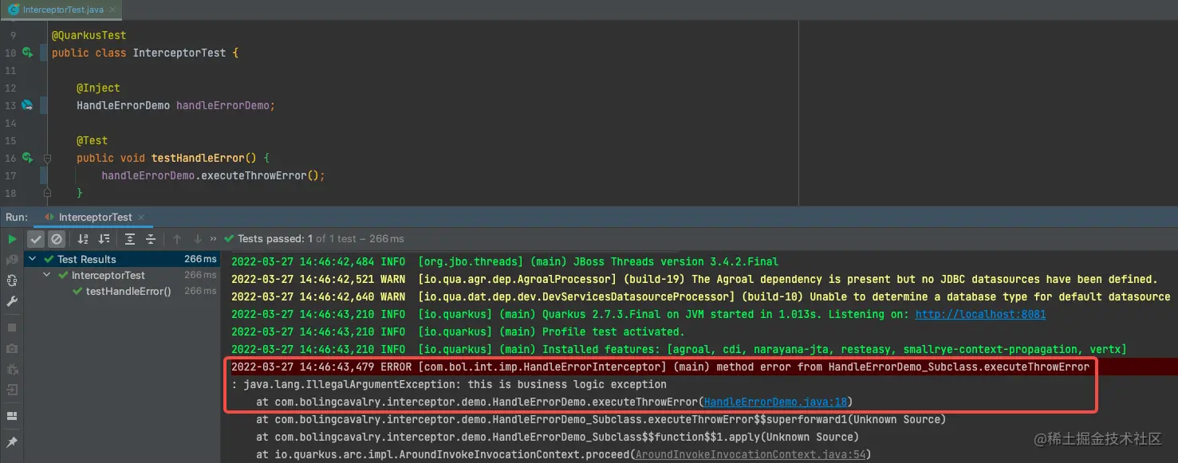This screenshot has width=1178, height=463.
Task: Collapse the testHandleError method fold marker on line 16
Action: [47, 158]
